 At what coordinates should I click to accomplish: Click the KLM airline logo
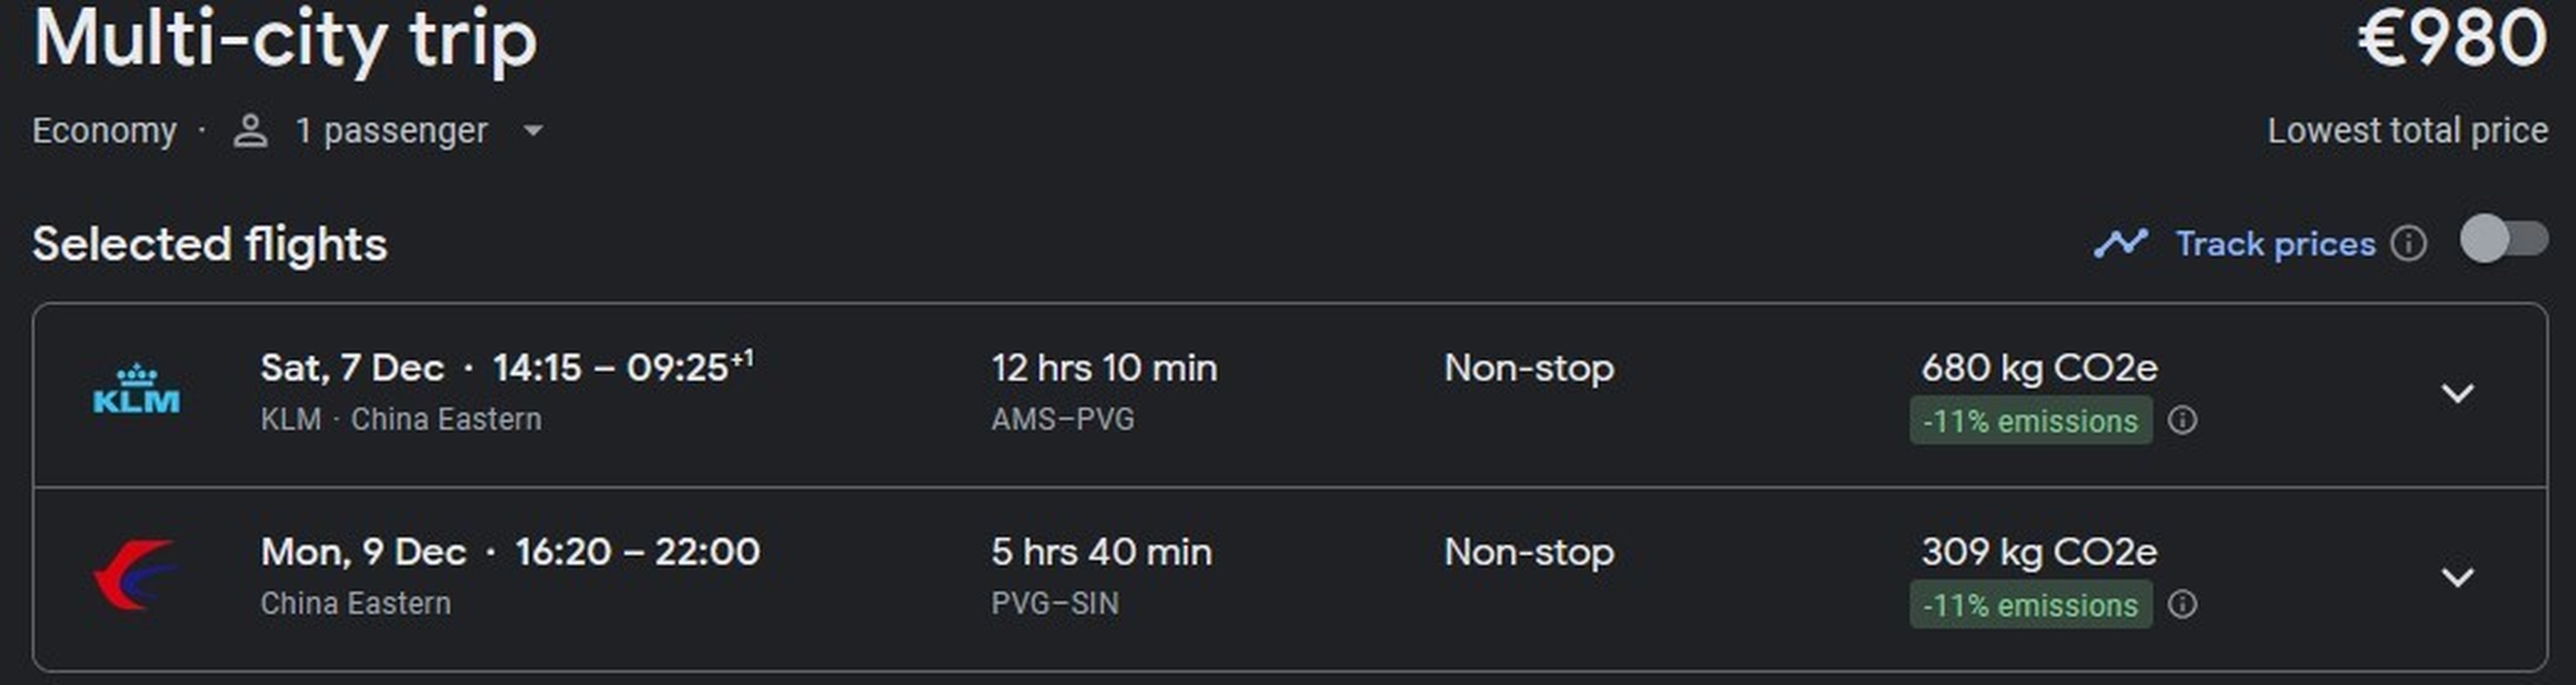(136, 390)
